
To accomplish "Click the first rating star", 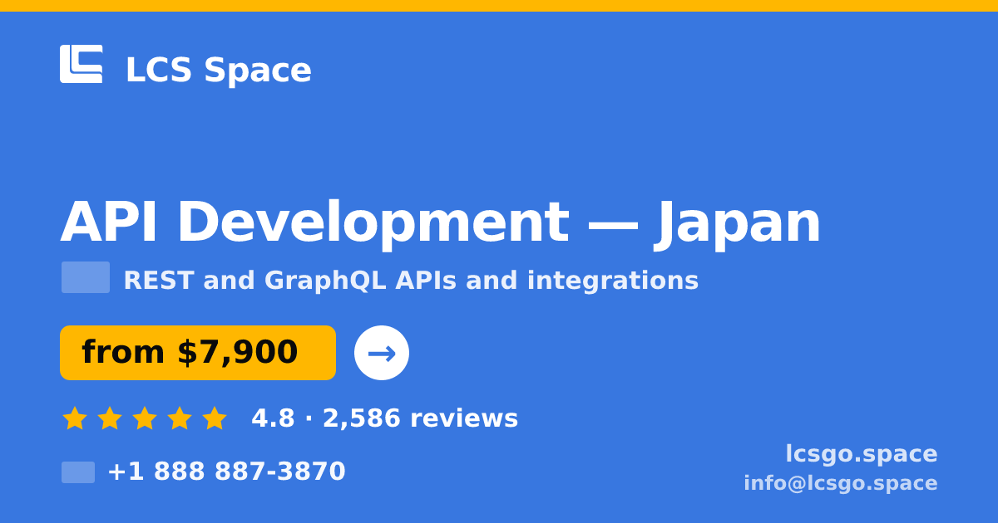I will [75, 418].
